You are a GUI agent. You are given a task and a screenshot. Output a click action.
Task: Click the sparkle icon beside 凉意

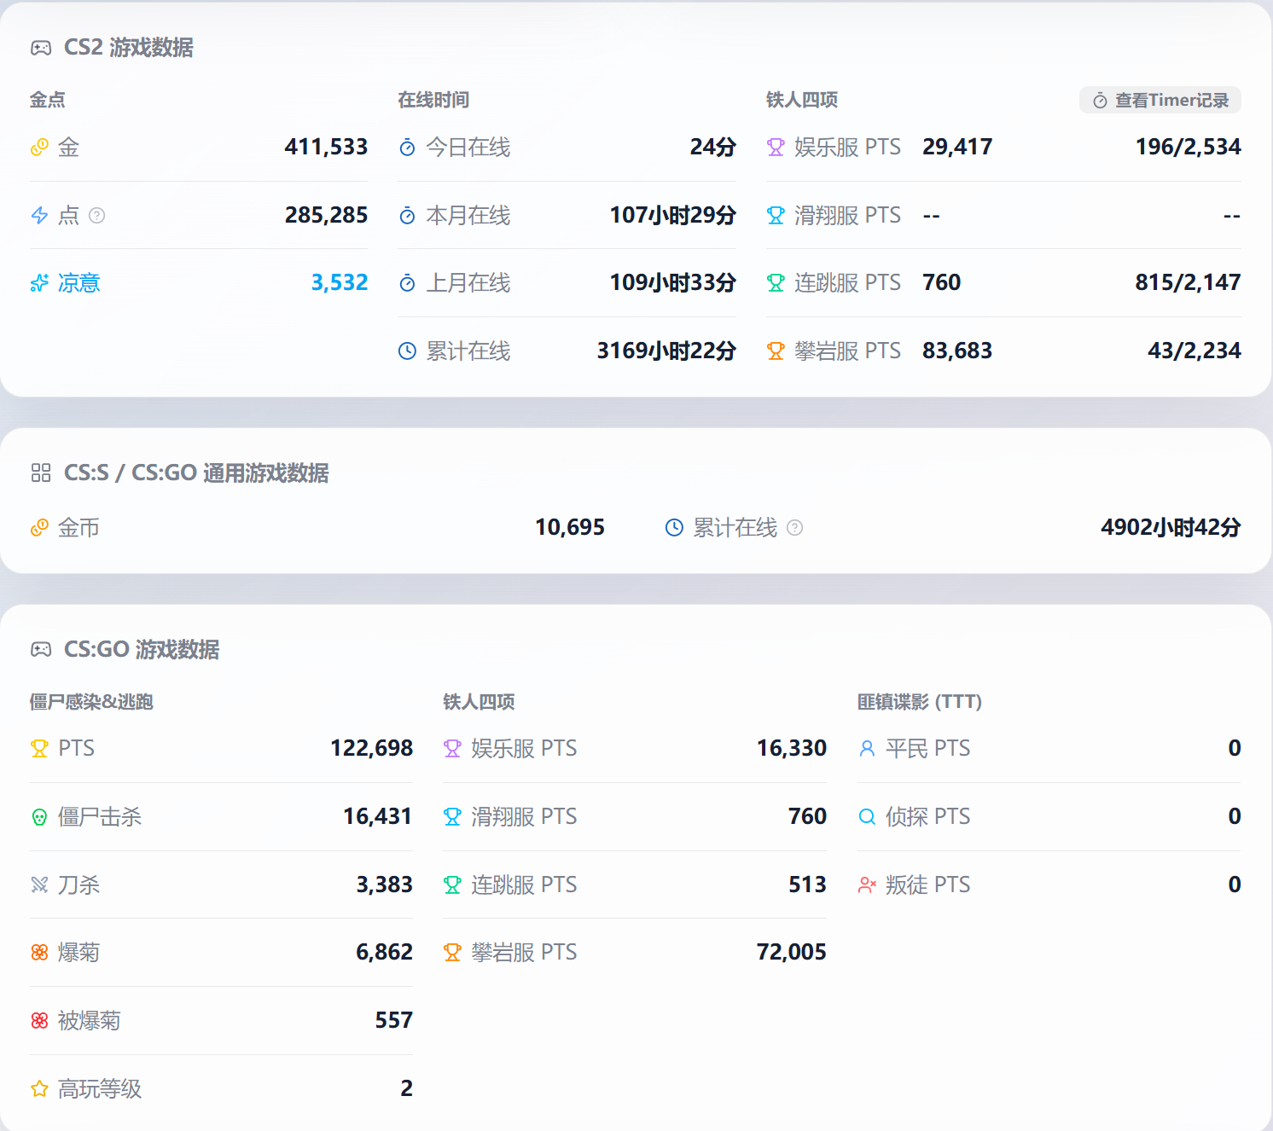click(39, 283)
